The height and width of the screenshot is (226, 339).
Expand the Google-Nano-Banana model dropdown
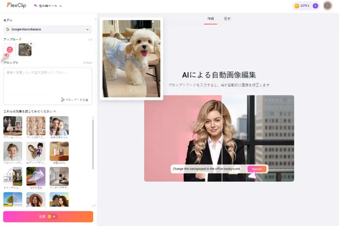[x=47, y=30]
